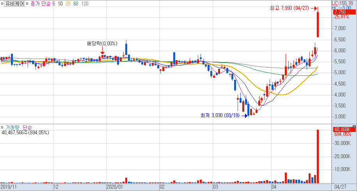Click the small square icon before 유비케어
Screen dimensions: 357x191
coord(2,4)
